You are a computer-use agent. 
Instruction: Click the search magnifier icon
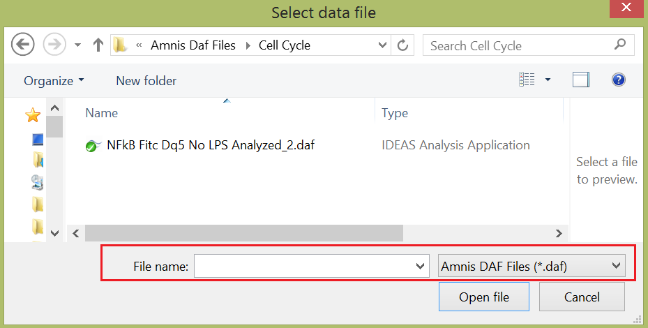click(x=619, y=45)
